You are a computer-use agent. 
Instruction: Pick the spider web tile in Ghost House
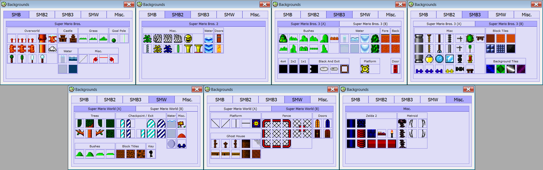pos(256,144)
